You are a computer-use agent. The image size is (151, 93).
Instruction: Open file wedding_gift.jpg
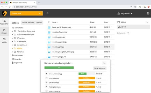pos(58,47)
